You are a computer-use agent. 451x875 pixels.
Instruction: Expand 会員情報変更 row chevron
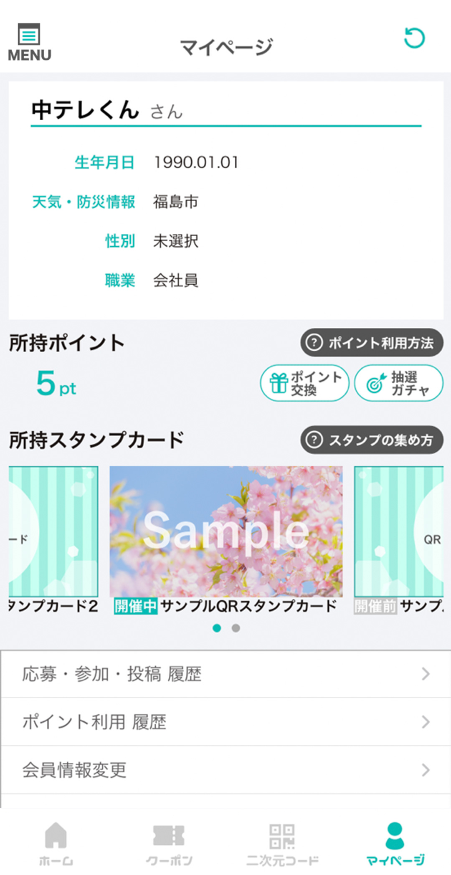click(426, 770)
